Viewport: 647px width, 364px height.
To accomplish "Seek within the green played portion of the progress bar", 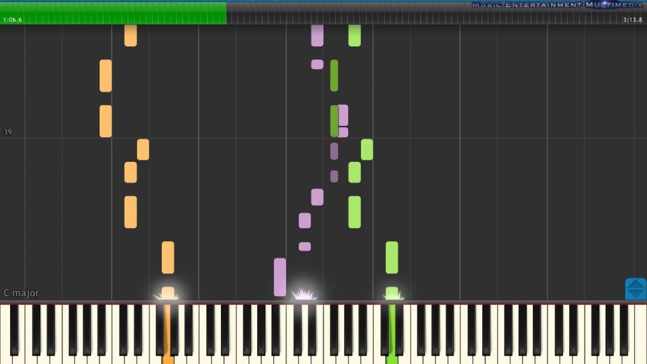I will coord(113,13).
